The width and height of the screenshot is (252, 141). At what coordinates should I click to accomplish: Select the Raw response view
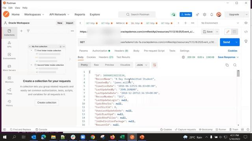coord(96,65)
